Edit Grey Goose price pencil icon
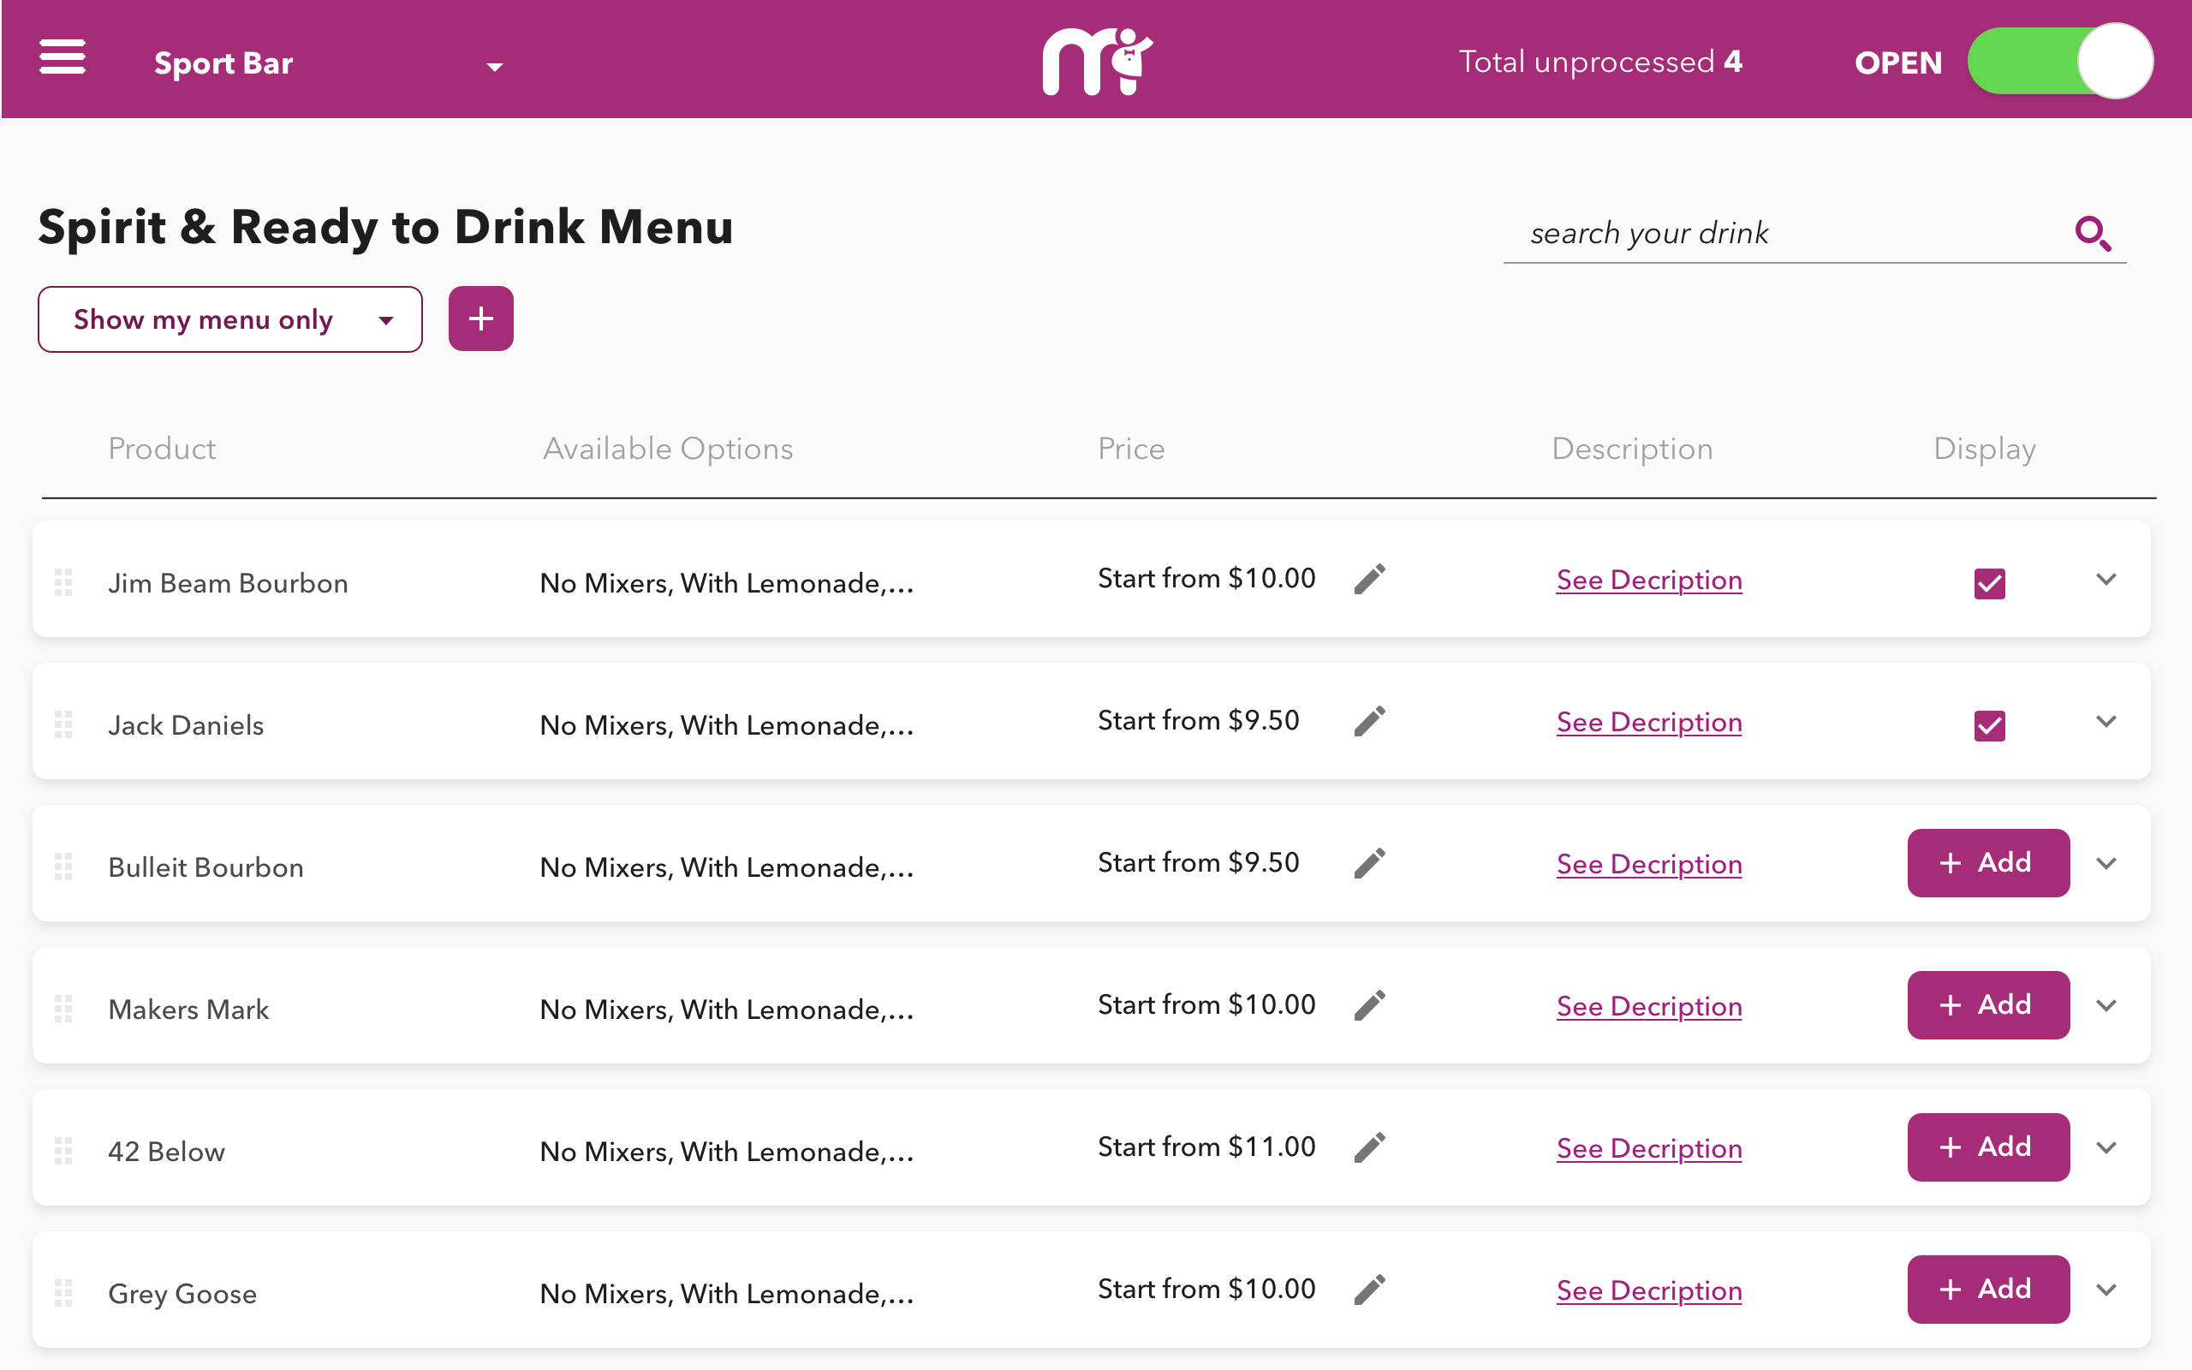Screen dimensions: 2192x1370 pyautogui.click(x=1369, y=1290)
